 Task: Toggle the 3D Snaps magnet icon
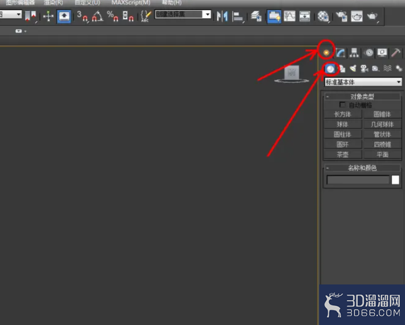82,16
